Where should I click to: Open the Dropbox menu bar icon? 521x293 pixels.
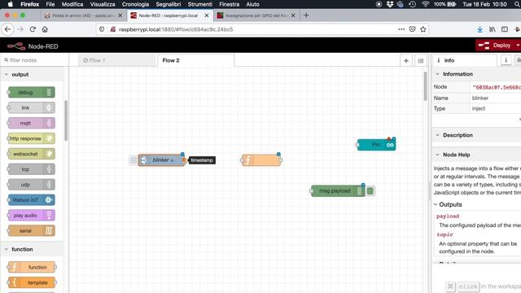point(390,4)
